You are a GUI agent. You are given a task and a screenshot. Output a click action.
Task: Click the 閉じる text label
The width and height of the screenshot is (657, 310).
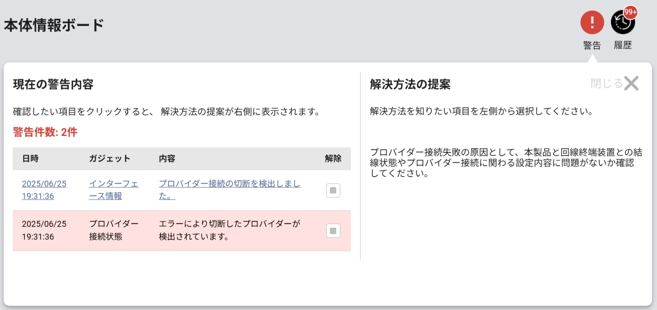[606, 84]
